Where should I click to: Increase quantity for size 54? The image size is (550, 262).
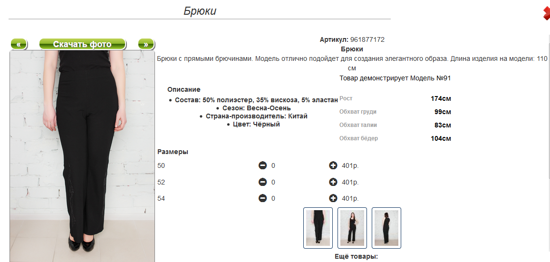[x=333, y=198]
